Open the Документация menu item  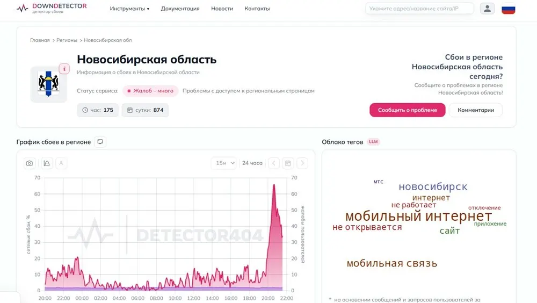point(180,9)
